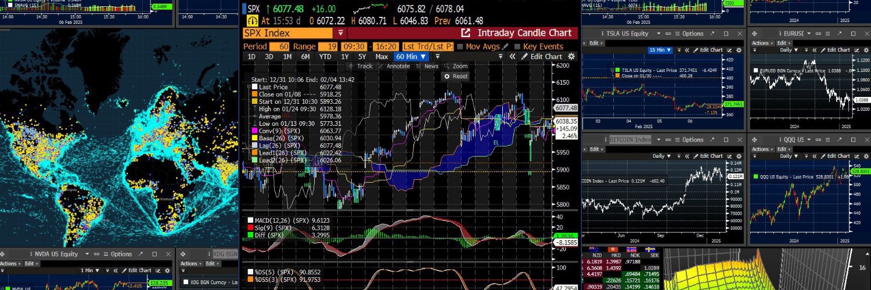Collapse SPX toolbar with double-chevron icon
Viewport: 871px width, 290px height.
click(x=512, y=56)
